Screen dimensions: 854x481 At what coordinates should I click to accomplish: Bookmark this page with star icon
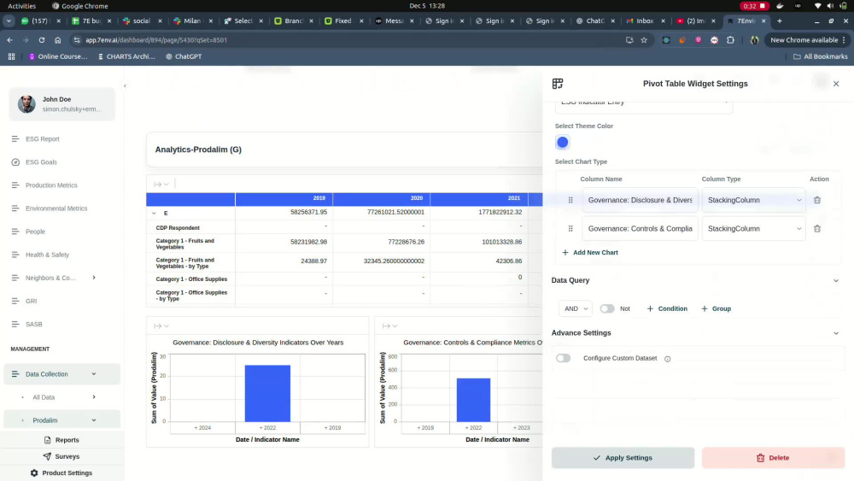point(644,40)
